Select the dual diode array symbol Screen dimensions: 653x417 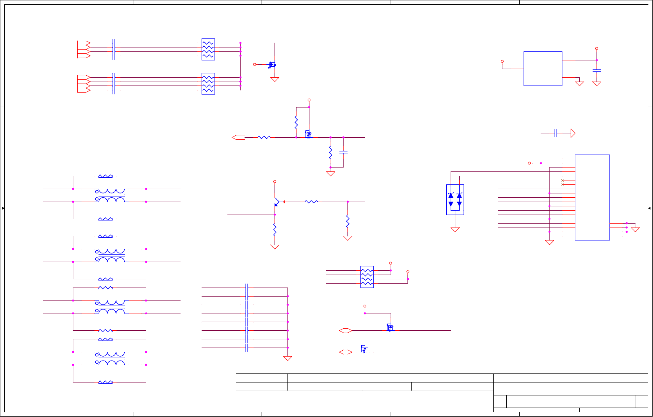(455, 200)
